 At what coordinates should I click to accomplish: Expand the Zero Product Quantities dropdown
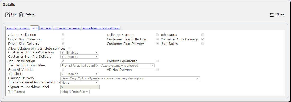click(108, 66)
